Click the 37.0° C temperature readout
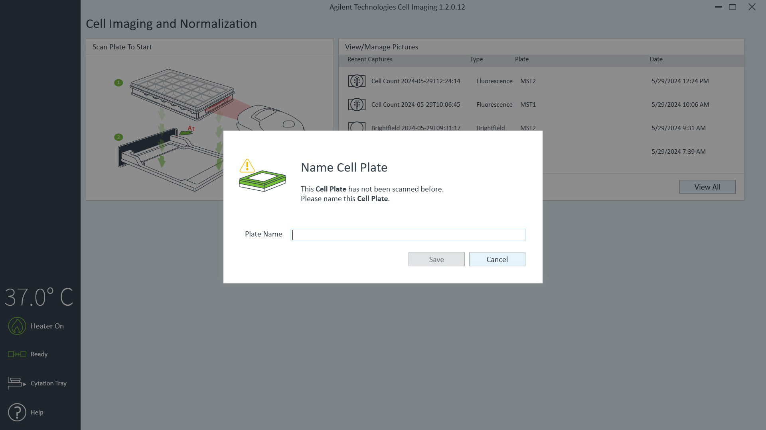The width and height of the screenshot is (766, 430). point(39,297)
